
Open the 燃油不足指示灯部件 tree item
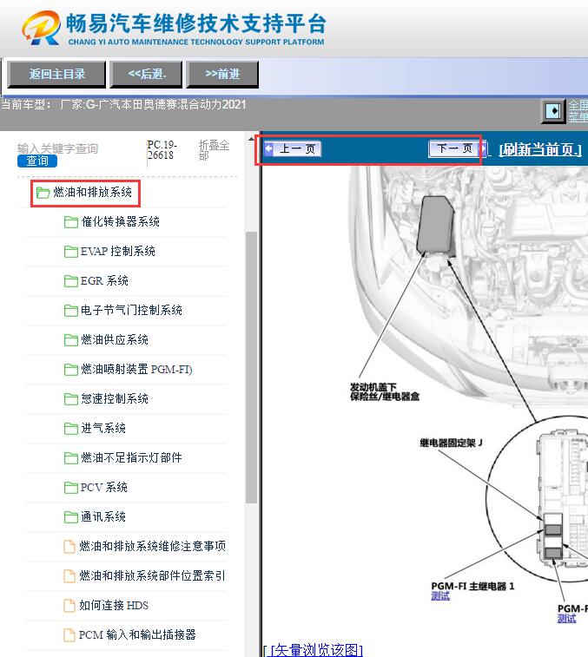tap(131, 458)
